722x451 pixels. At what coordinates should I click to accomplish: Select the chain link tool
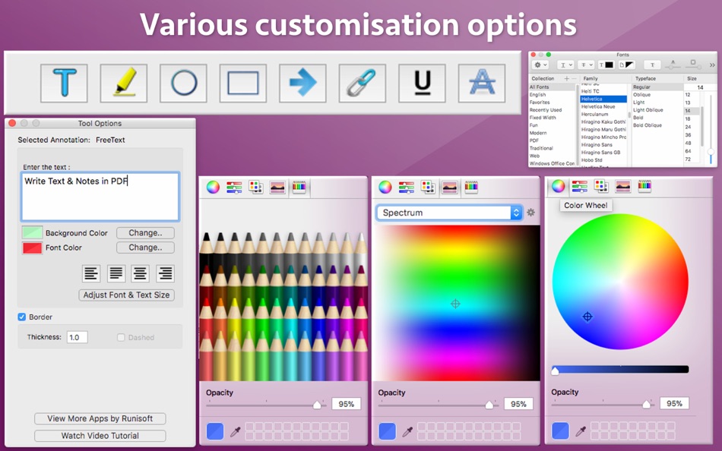[363, 84]
